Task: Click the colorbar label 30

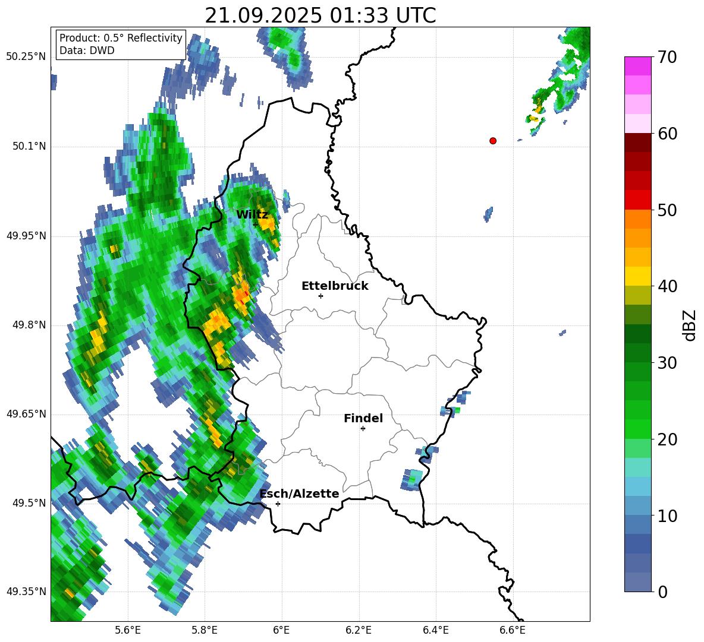Action: tap(667, 363)
